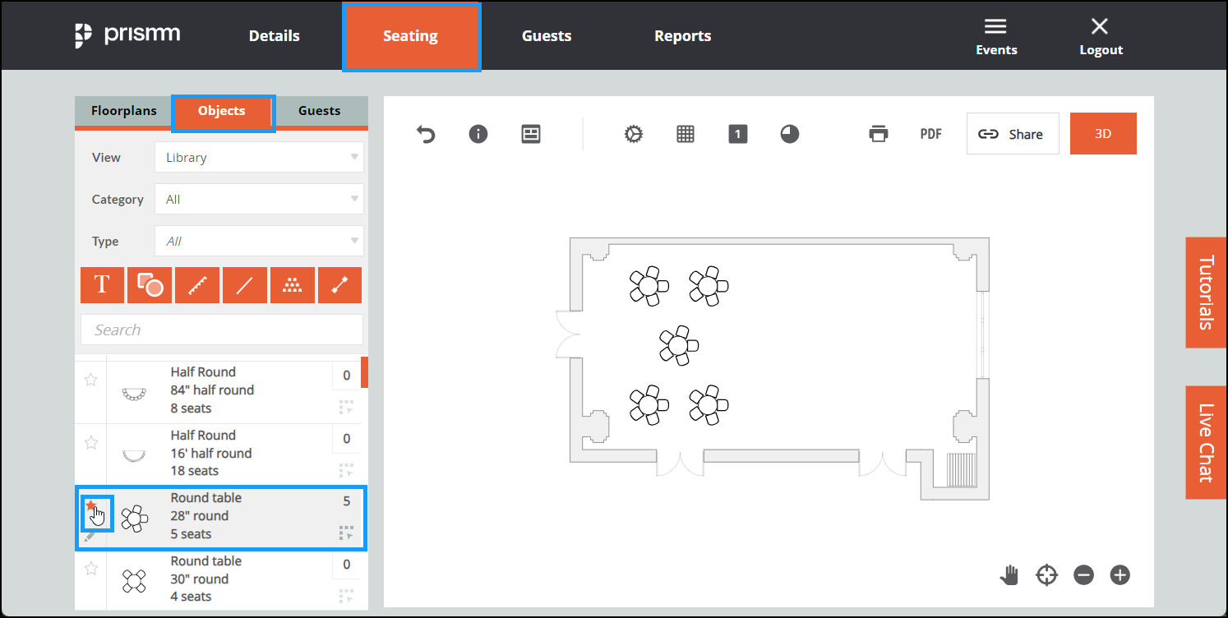Unfavorite the 28" round table star
This screenshot has width=1228, height=618.
[91, 505]
